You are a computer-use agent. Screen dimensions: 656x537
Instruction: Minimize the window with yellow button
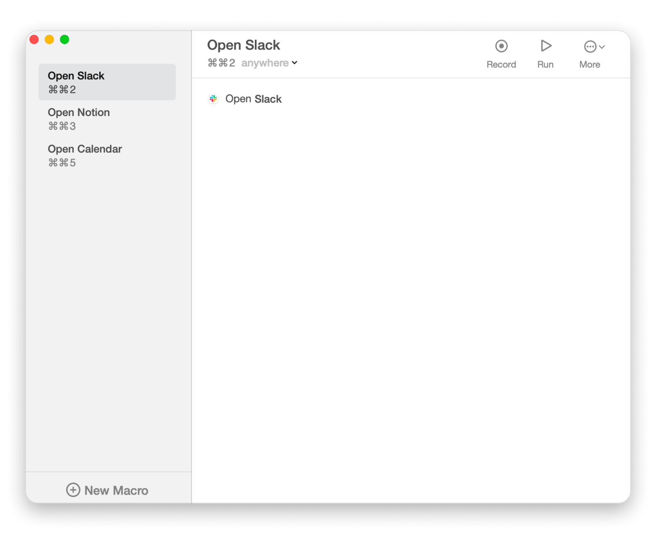pyautogui.click(x=49, y=39)
